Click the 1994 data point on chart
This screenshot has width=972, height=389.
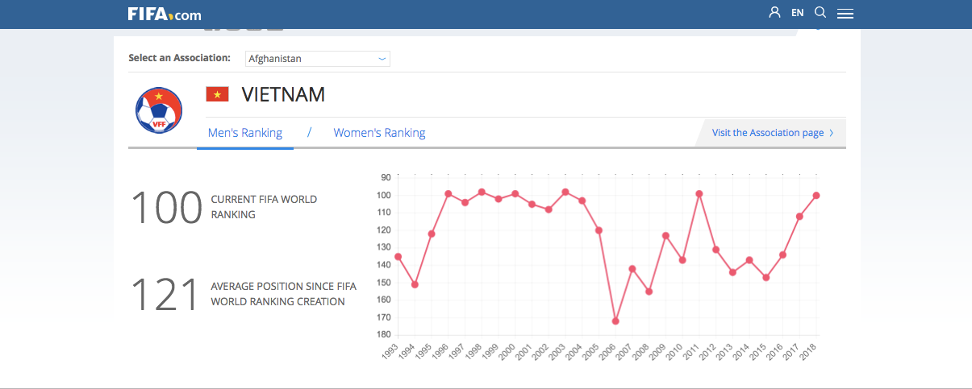415,284
